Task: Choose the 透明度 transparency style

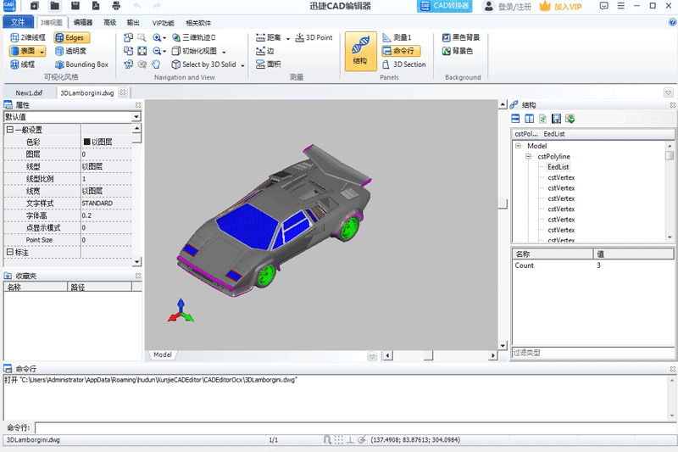Action: pyautogui.click(x=71, y=51)
